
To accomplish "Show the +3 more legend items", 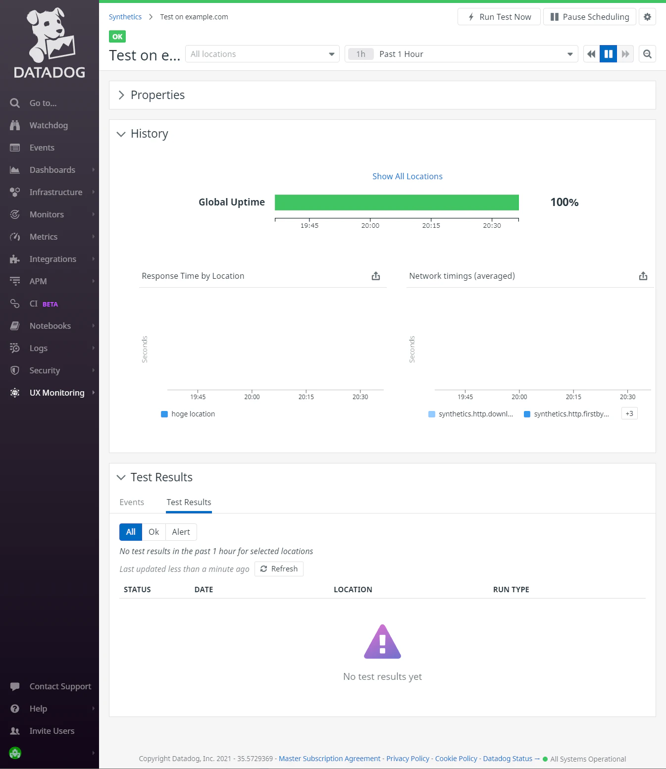I will point(629,413).
